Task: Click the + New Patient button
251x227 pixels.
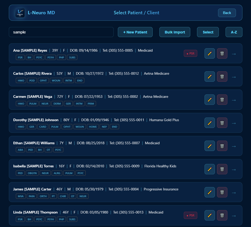Action: 135,32
